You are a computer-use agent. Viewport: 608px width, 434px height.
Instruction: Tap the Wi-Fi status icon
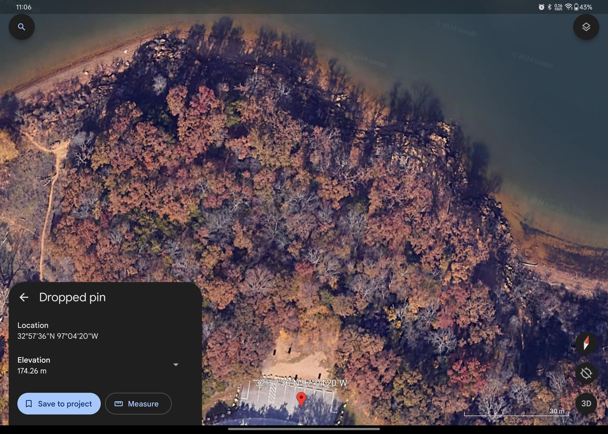pyautogui.click(x=569, y=7)
